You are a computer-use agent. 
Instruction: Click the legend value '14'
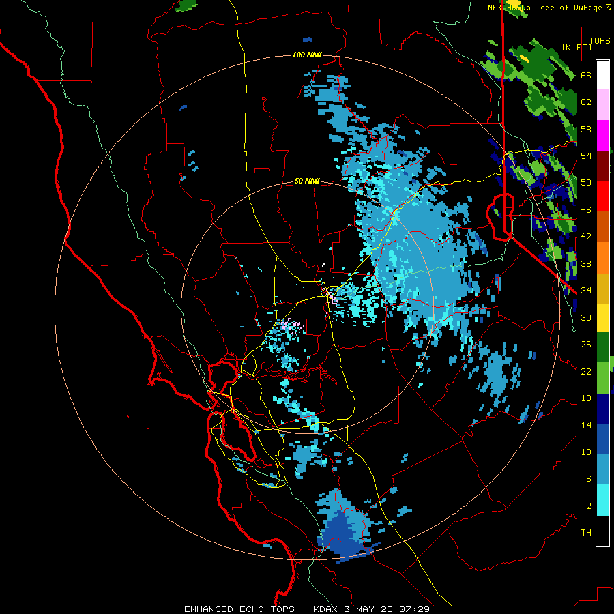coord(586,425)
